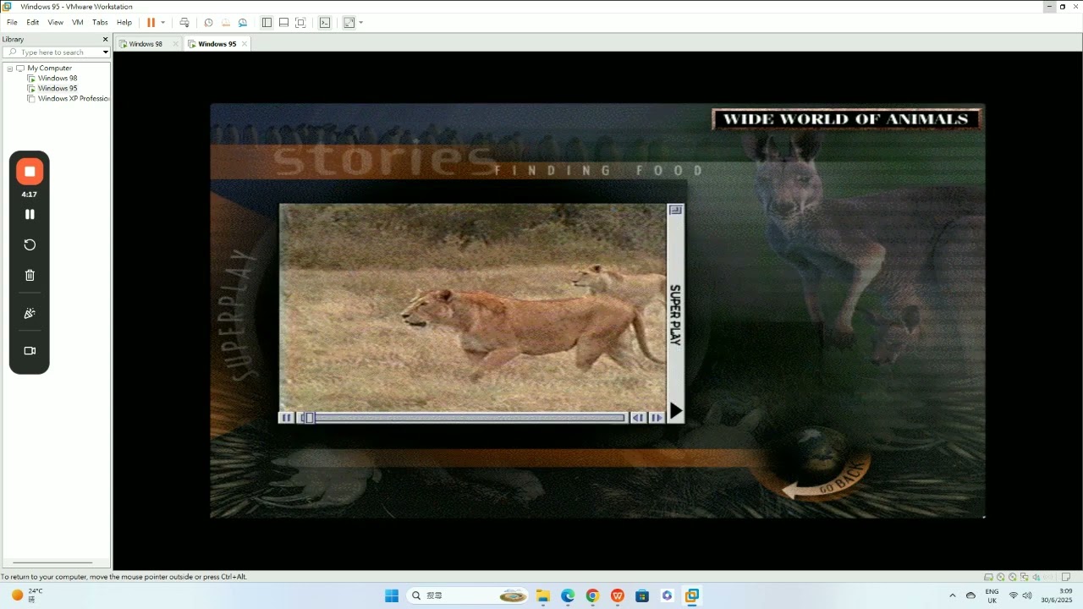Expand the library search dropdown arrow
This screenshot has height=609, width=1083.
(105, 52)
